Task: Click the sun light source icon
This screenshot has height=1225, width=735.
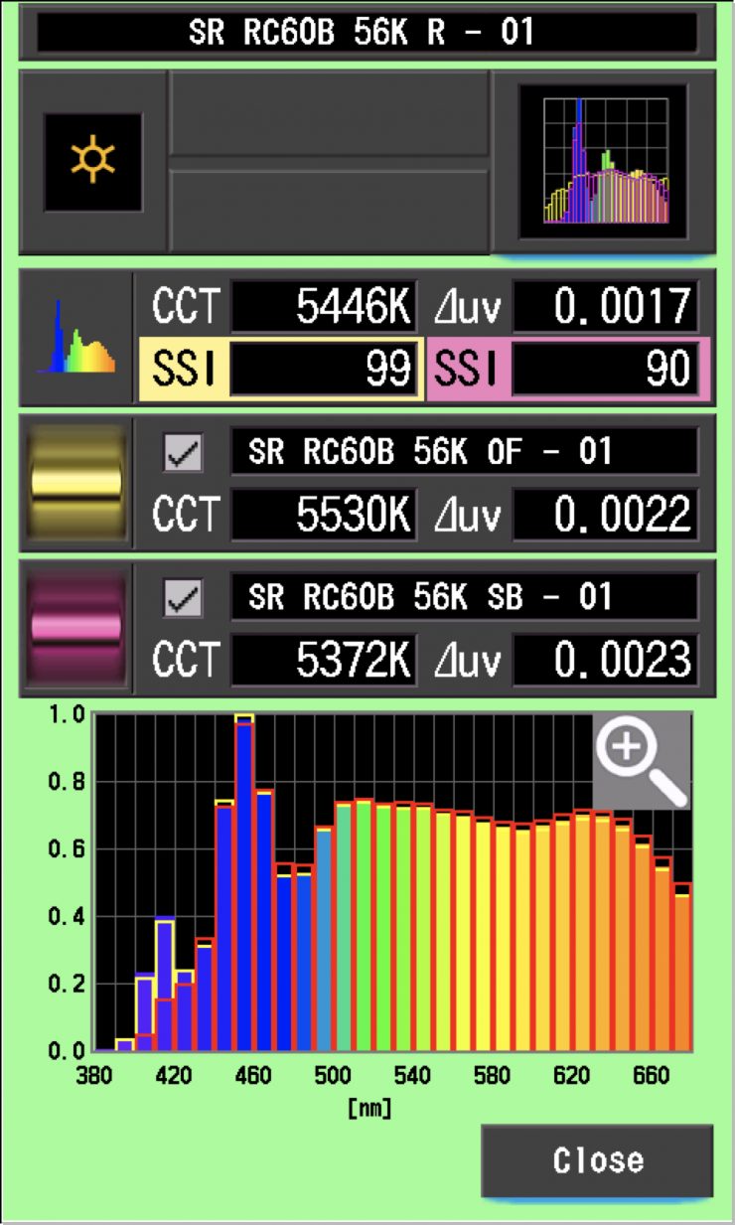Action: coord(92,162)
